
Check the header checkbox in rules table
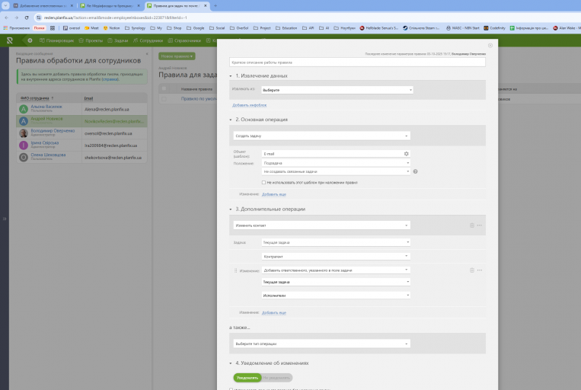tap(164, 88)
